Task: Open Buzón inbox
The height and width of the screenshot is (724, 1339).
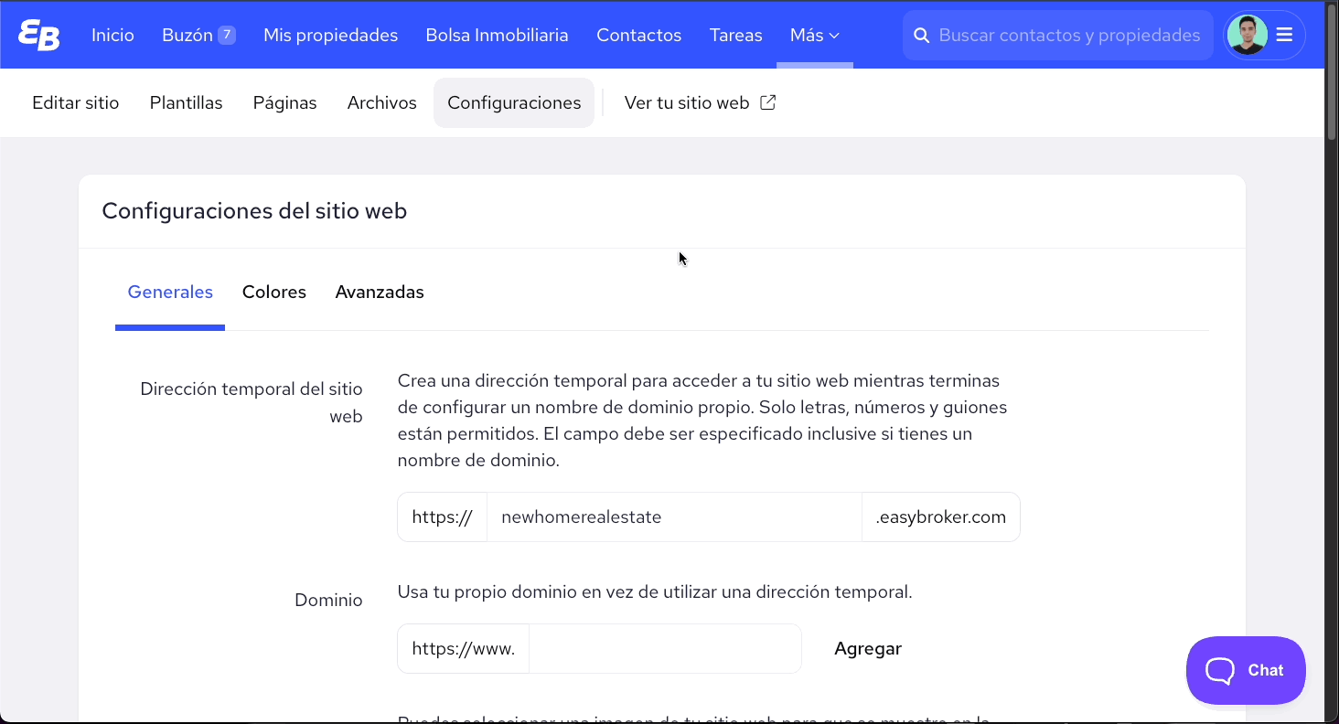Action: coord(187,35)
